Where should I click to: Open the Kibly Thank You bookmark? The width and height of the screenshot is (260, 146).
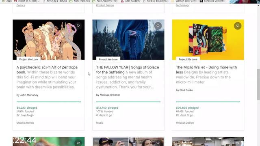(x=80, y=1)
